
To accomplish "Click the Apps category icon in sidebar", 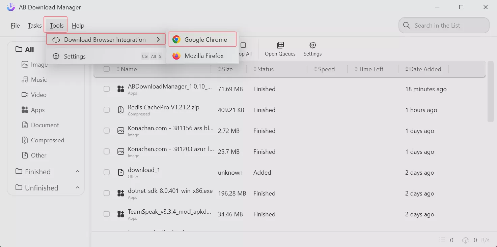I will [x=25, y=110].
